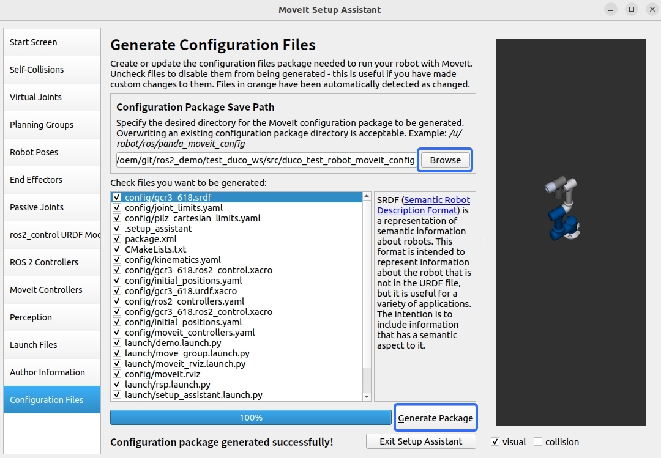The height and width of the screenshot is (458, 661).
Task: Open the MoveIt Controllers step
Action: [52, 290]
